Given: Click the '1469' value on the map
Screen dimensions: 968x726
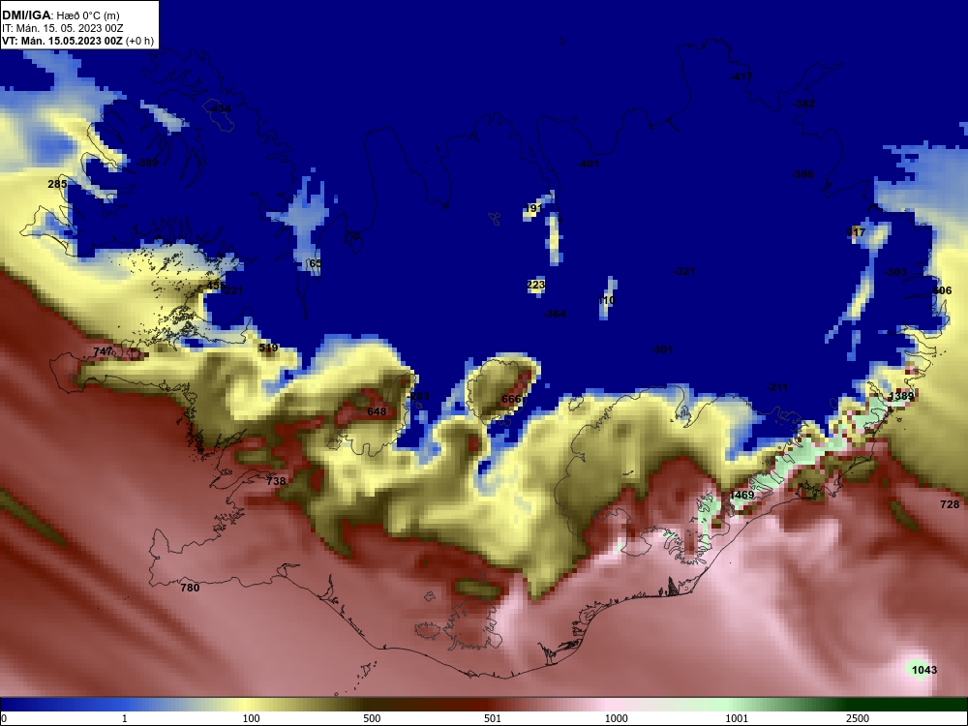Looking at the screenshot, I should point(741,495).
